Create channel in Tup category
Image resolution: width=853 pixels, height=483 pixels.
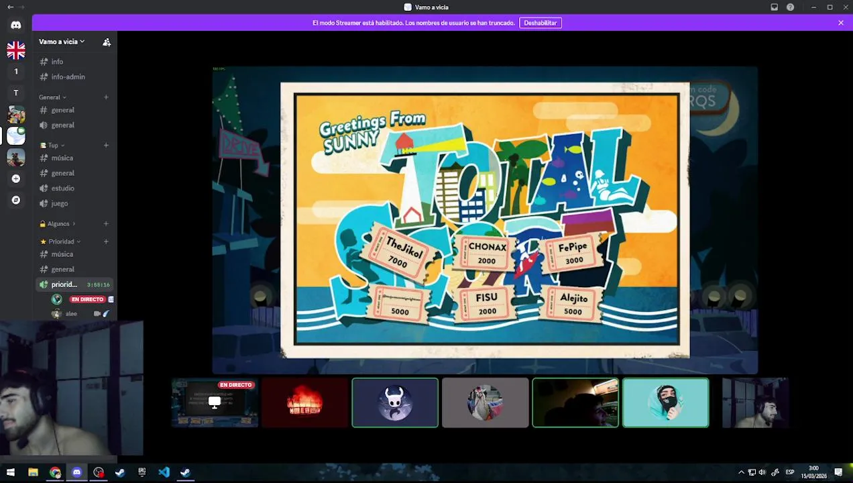pos(106,145)
